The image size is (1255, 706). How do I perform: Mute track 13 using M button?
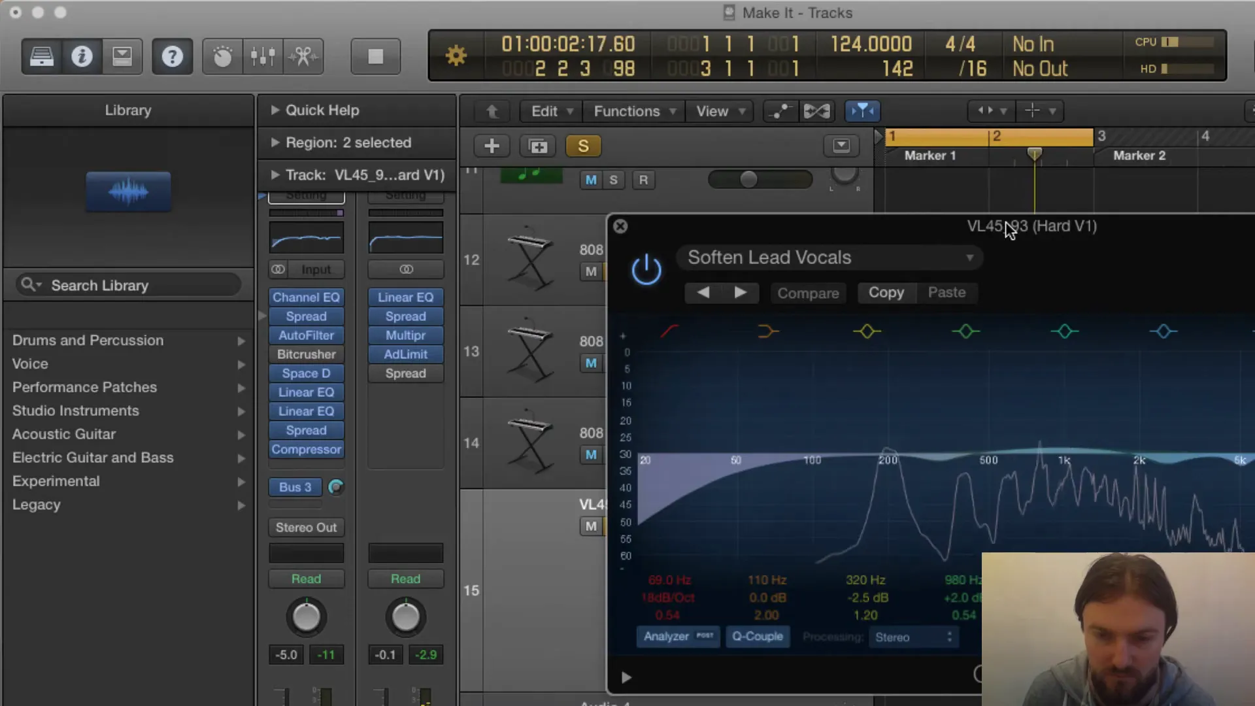point(592,362)
